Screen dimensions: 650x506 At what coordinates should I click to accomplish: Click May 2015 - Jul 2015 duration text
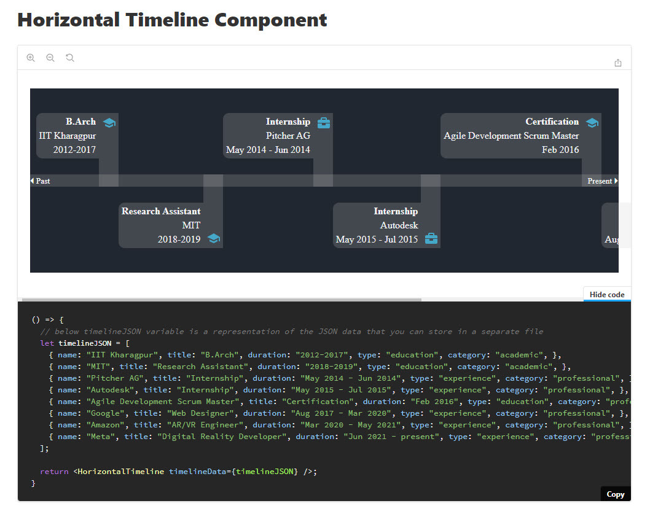click(377, 239)
